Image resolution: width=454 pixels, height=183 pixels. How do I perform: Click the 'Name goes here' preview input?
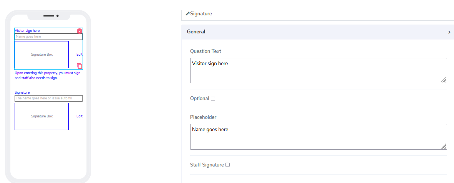48,36
